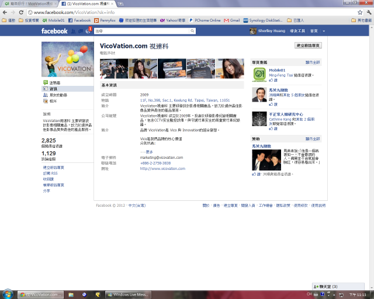Screen dimensions: 374x299
Task: Open Cathrine Kang profile link
Action: [x=280, y=119]
